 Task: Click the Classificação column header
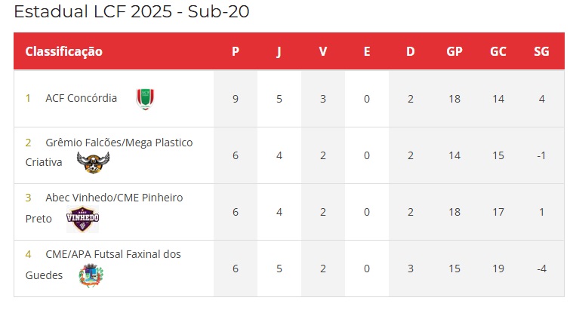coord(63,51)
